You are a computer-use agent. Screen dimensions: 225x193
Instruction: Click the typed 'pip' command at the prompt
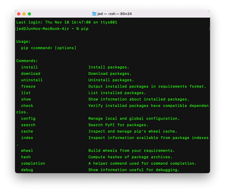tap(85, 29)
